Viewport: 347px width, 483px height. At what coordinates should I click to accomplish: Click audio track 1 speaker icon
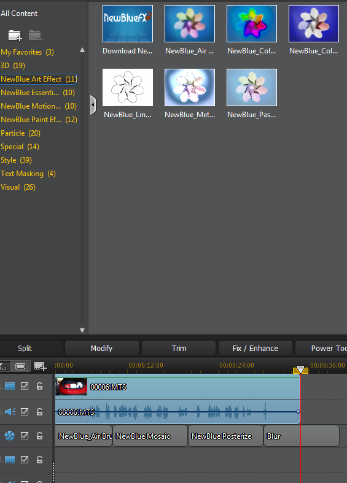(10, 412)
